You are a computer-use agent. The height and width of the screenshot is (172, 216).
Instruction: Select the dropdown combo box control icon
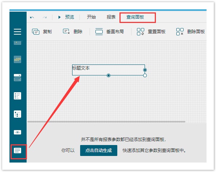pos(17,78)
